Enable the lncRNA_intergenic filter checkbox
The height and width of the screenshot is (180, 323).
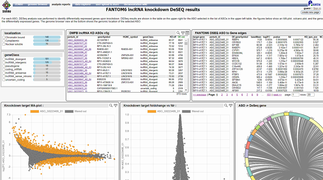click(x=4, y=63)
